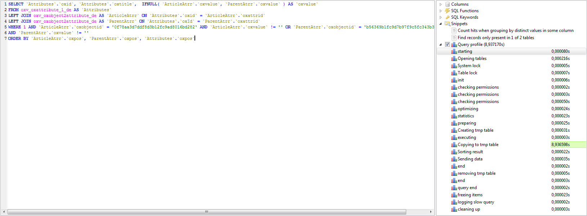The image size is (587, 216).
Task: Click the left arrow of horizontal scrollbar
Action: tap(4, 212)
